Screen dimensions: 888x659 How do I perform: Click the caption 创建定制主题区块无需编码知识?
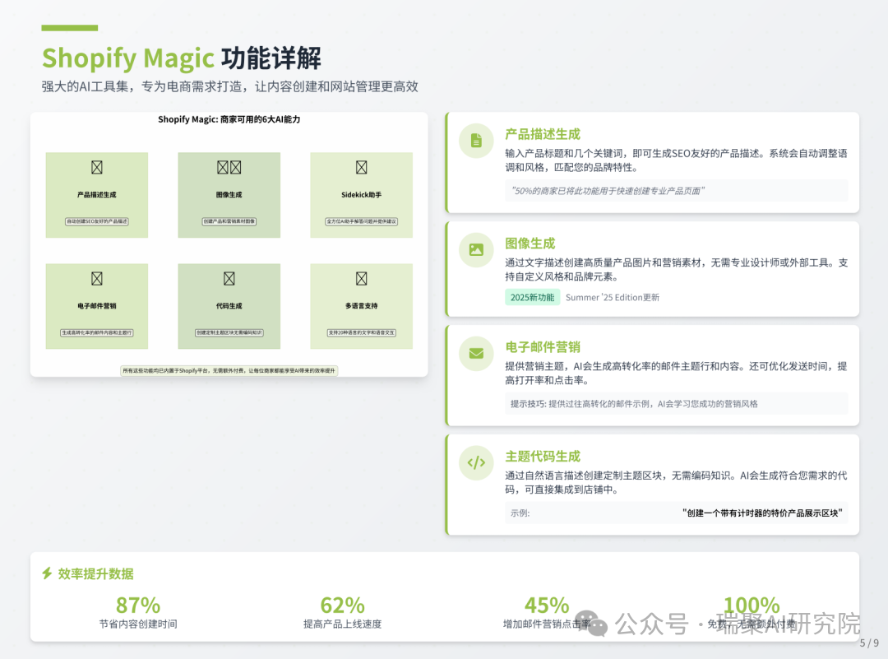tap(229, 332)
